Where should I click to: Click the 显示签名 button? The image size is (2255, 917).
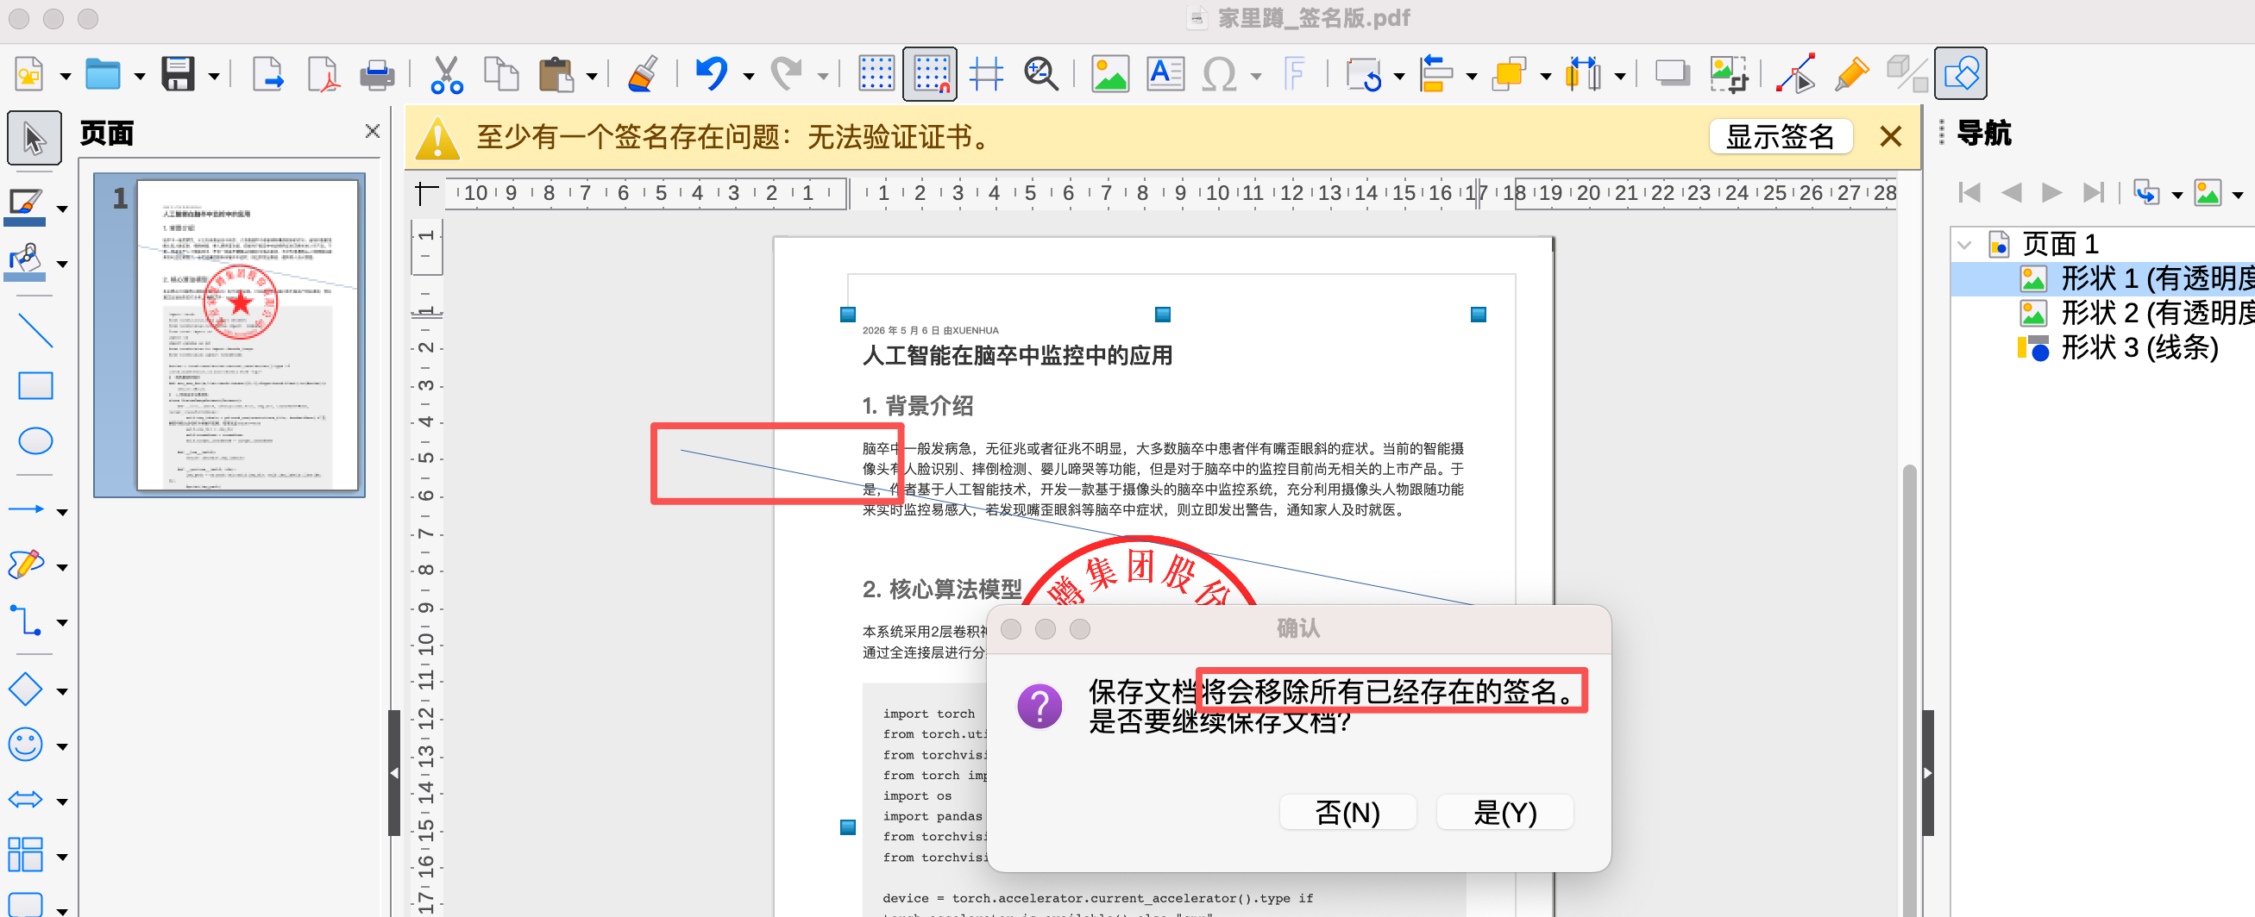tap(1779, 136)
